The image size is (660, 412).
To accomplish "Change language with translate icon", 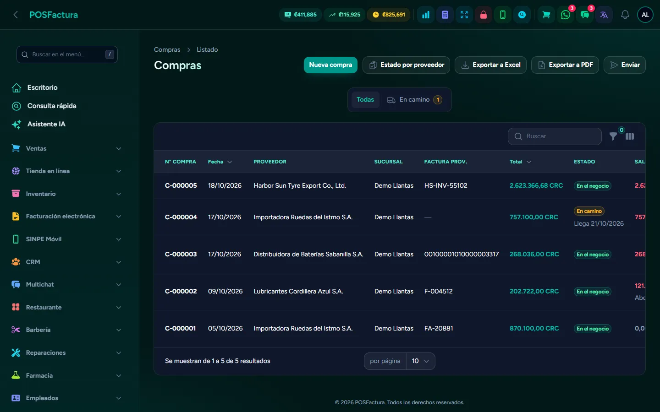I will point(604,15).
